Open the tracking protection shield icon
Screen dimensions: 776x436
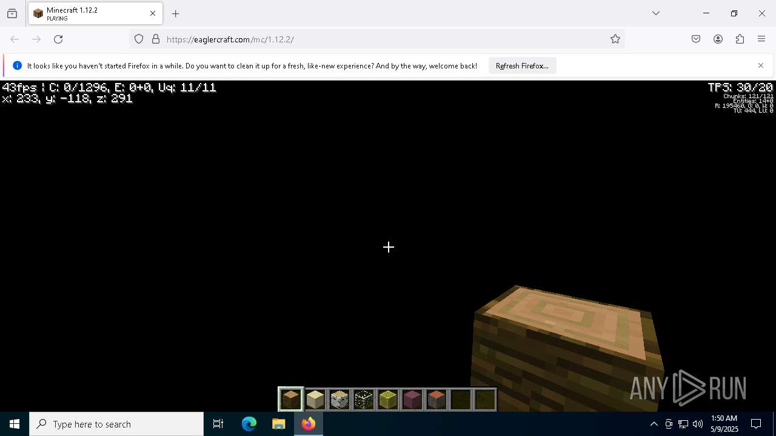coord(139,39)
